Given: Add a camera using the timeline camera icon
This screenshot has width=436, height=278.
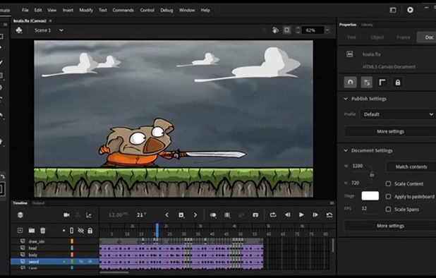Looking at the screenshot, I should [66, 215].
